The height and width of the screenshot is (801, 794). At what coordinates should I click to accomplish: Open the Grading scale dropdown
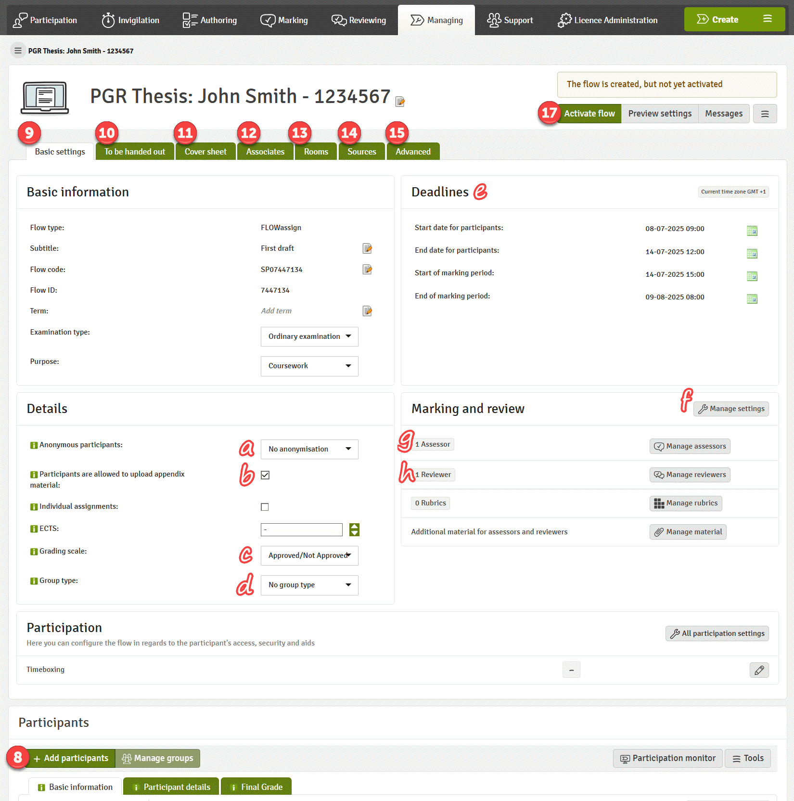pyautogui.click(x=309, y=556)
